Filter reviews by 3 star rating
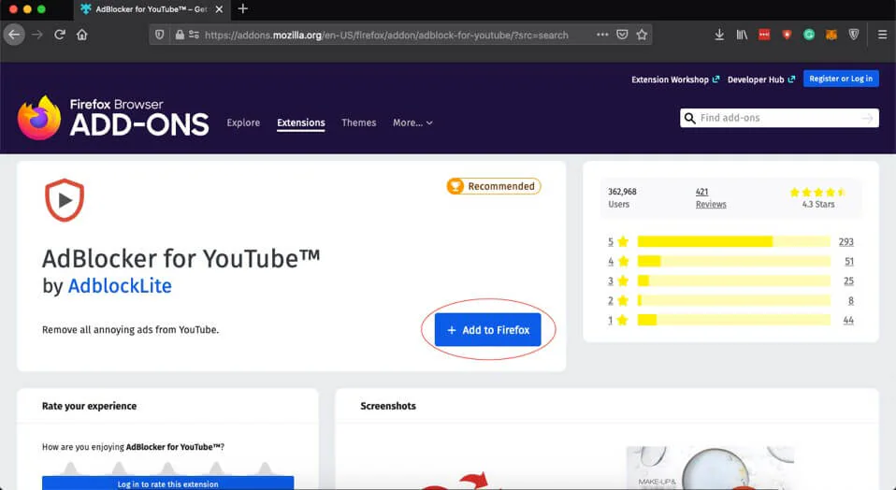This screenshot has height=490, width=896. 618,281
